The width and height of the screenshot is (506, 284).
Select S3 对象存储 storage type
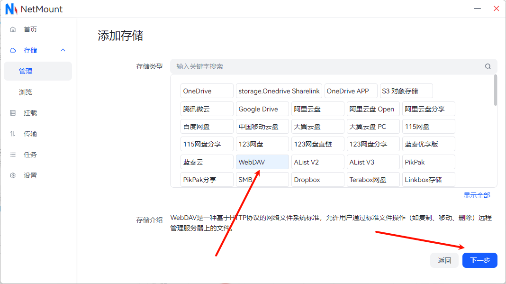tap(407, 91)
